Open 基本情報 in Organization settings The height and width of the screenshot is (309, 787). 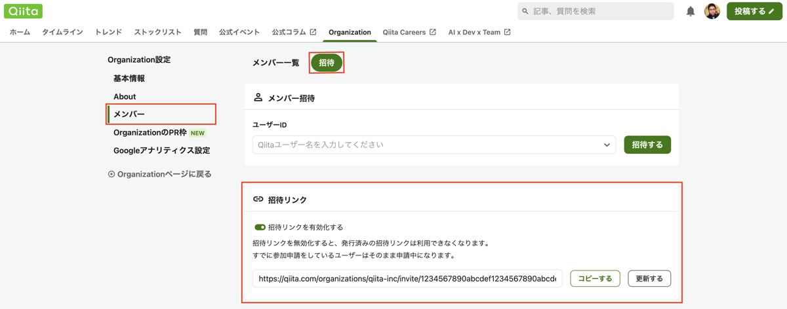point(129,79)
